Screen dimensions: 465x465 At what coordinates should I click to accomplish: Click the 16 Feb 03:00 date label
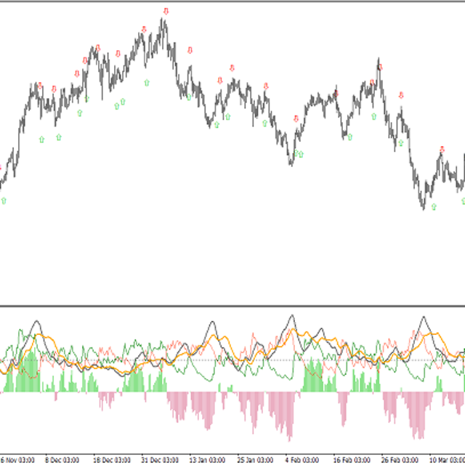point(351,460)
